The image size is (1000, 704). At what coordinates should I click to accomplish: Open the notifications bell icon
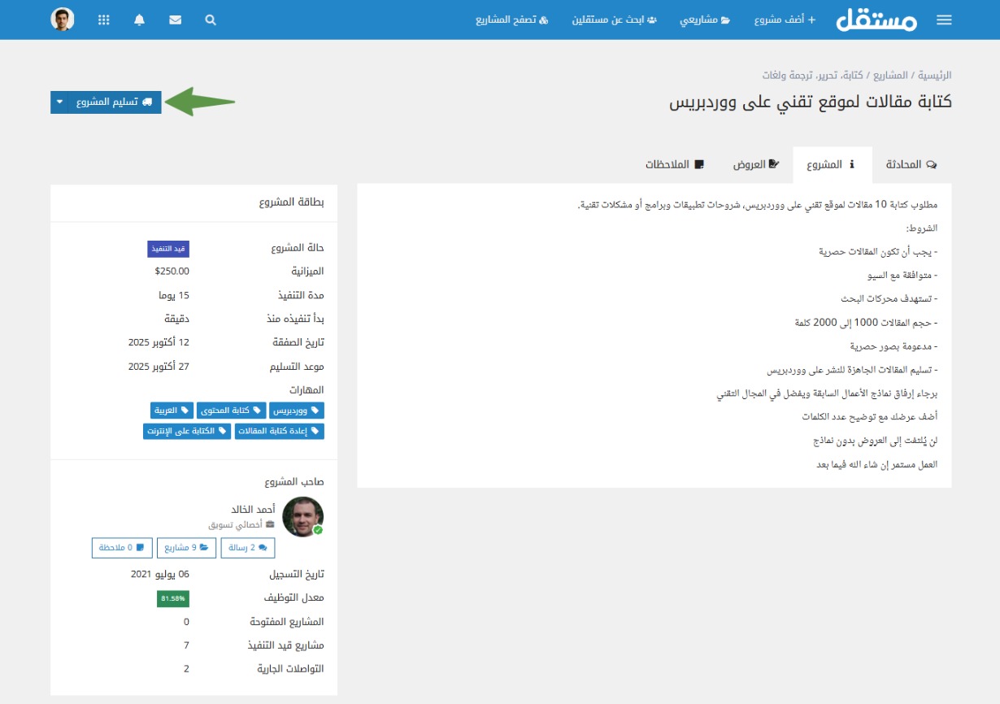pos(139,20)
